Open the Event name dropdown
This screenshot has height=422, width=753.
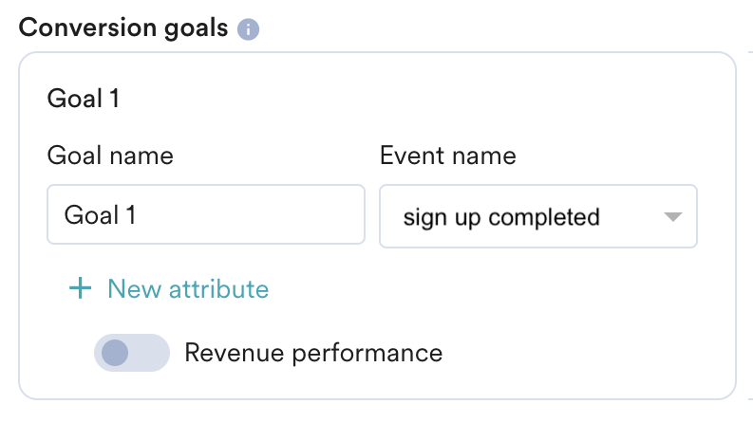coord(537,217)
